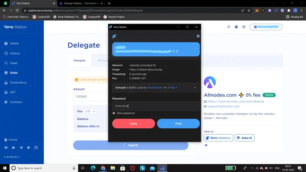This screenshot has width=306, height=172.
Task: Open Windows Start menu
Action: [5, 168]
